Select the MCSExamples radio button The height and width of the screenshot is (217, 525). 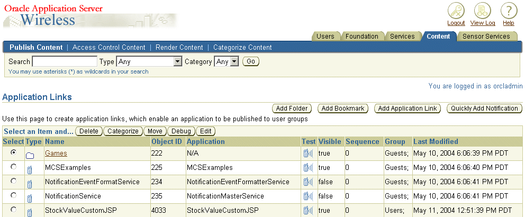(x=13, y=166)
